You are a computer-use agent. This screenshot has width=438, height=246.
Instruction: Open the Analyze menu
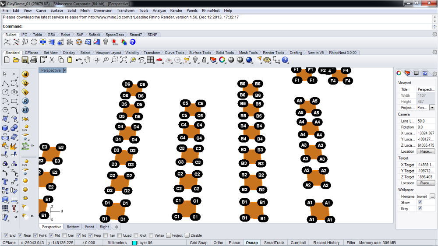159,10
